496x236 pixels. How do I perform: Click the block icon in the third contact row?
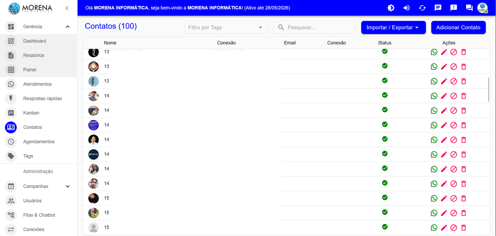tap(454, 81)
